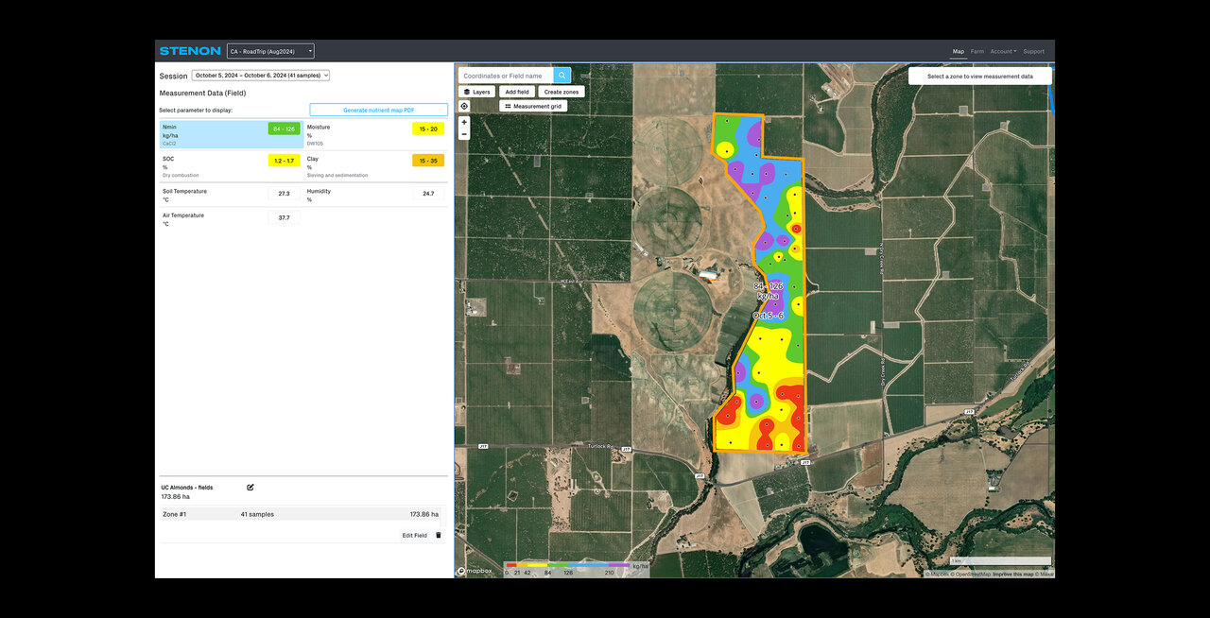Zoom out the map with minus button

click(x=464, y=134)
